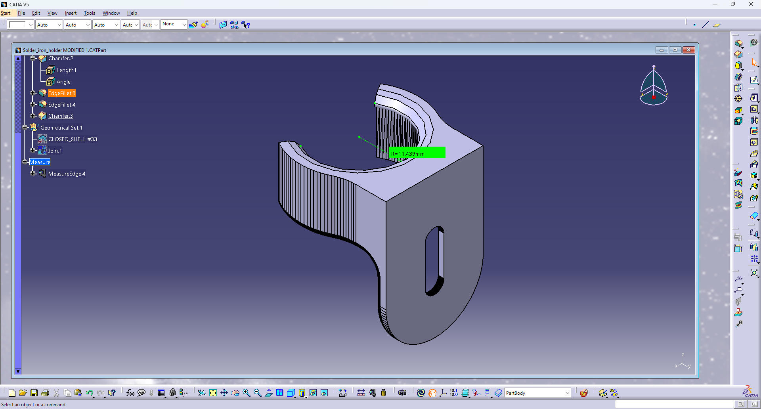Screen dimensions: 761x409
Task: Open the View menu
Action: click(52, 13)
